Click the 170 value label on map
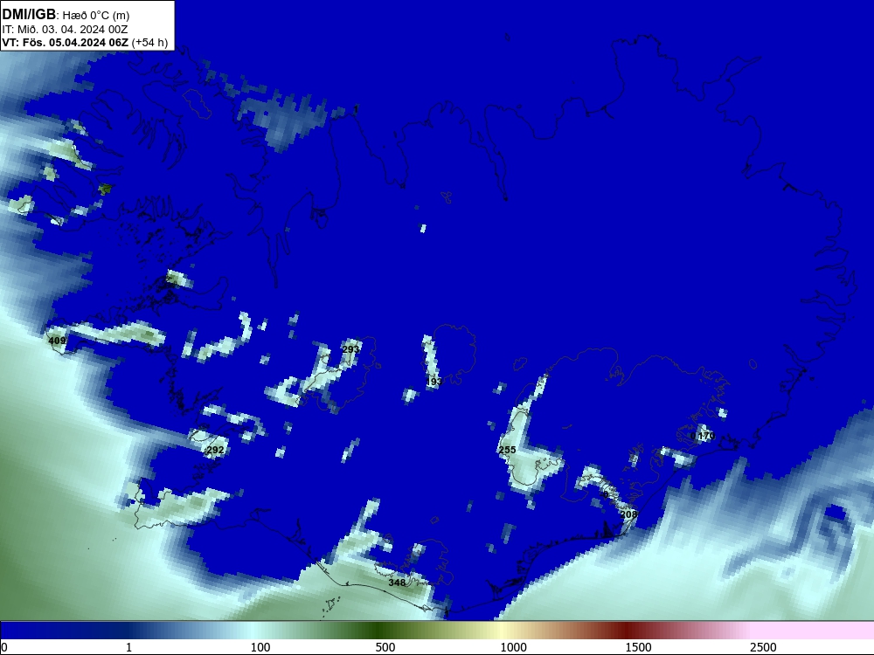 [x=706, y=436]
